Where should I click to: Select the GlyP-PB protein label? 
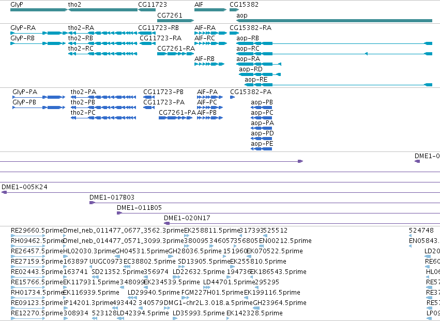[x=24, y=102]
